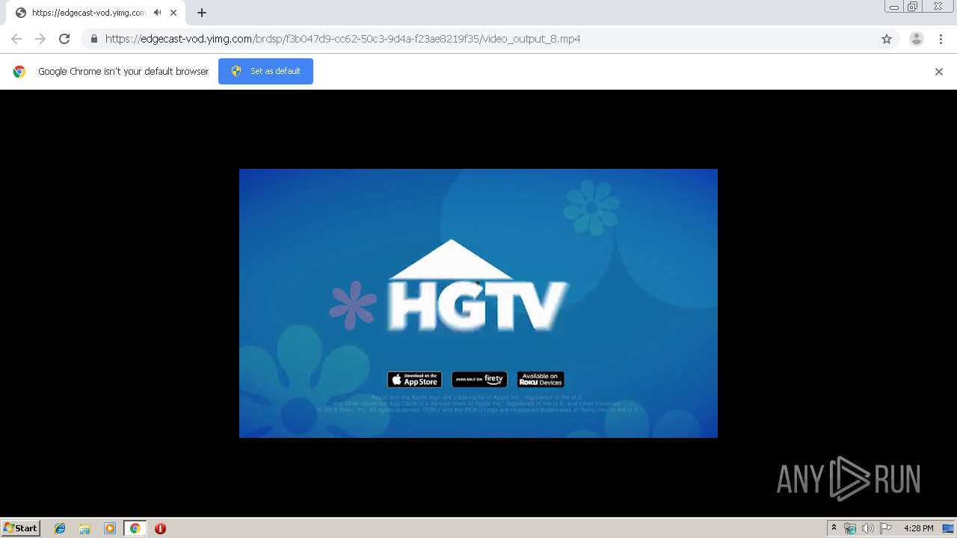The image size is (957, 538).
Task: Click the Chrome logo in the infobar
Action: 19,72
